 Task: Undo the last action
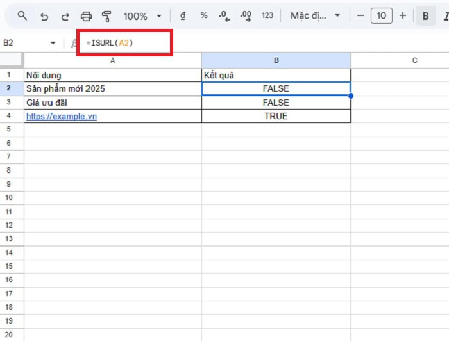click(44, 16)
